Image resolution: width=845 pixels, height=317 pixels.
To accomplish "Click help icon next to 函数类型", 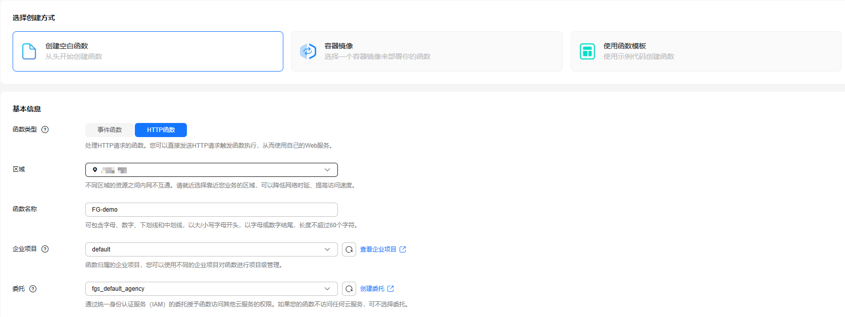I will click(x=45, y=130).
